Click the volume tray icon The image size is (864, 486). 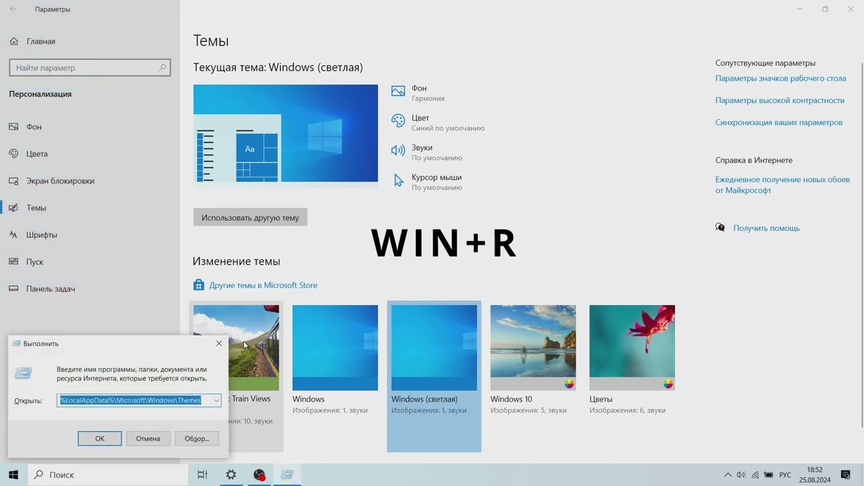coord(741,475)
